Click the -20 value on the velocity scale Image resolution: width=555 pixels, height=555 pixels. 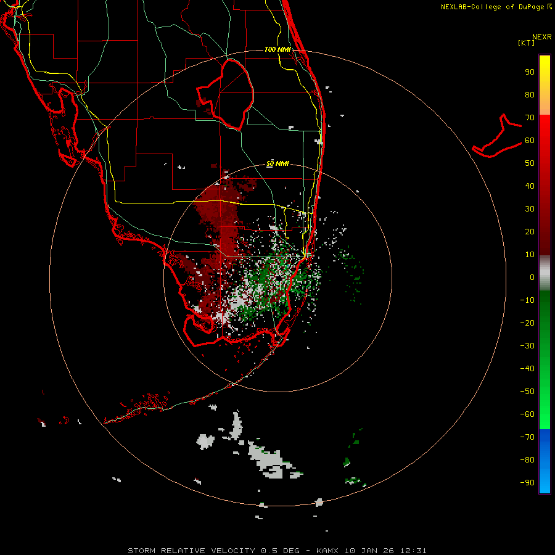(527, 323)
